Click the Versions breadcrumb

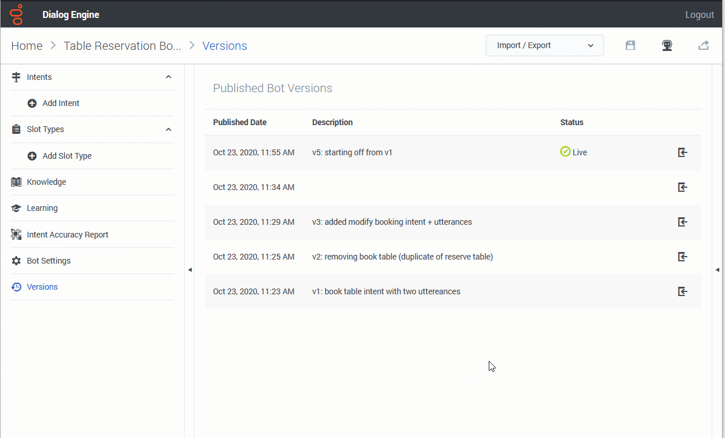pos(225,46)
